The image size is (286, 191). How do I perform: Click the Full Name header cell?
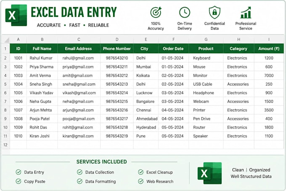[x=42, y=48]
